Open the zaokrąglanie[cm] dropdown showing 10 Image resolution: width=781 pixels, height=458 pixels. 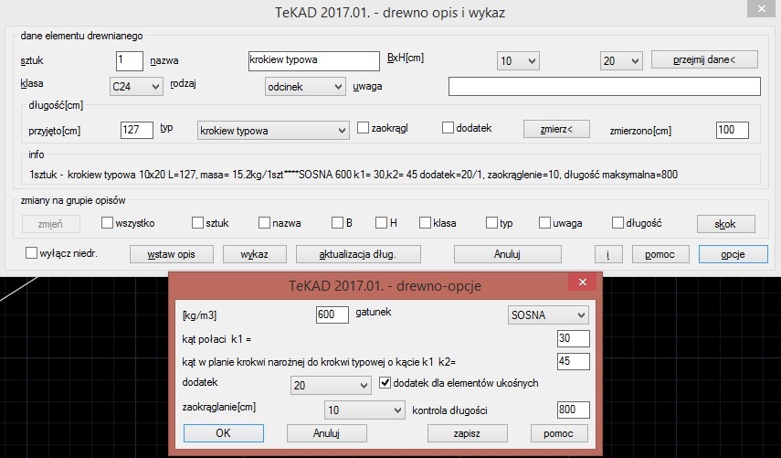364,410
